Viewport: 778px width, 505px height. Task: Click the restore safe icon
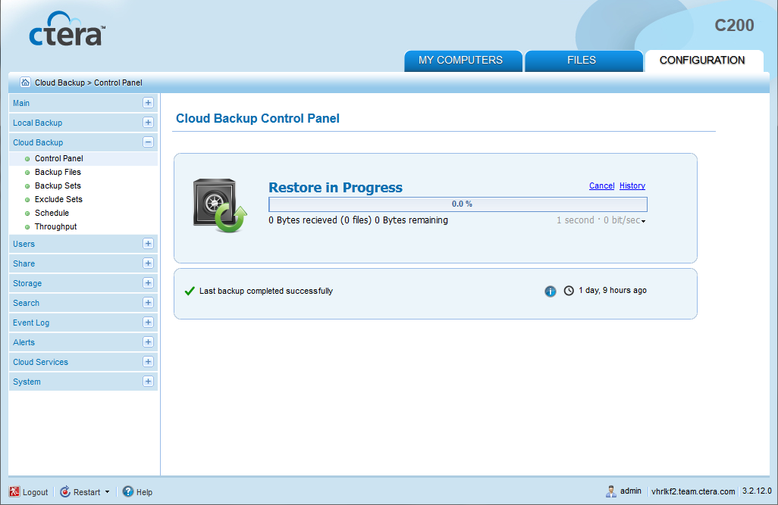(220, 206)
